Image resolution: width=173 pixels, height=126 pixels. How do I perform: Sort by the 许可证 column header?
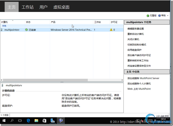click(116, 22)
